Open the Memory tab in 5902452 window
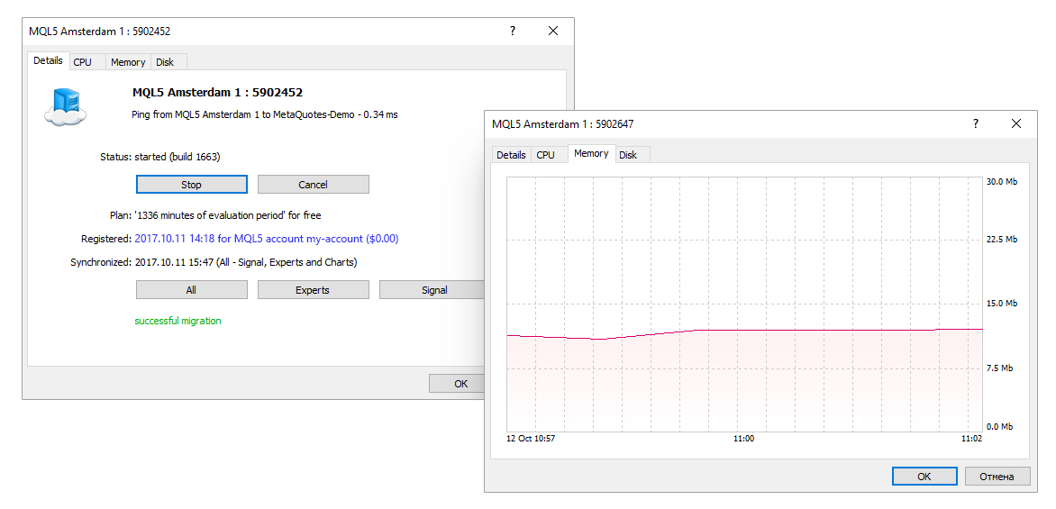 [x=128, y=62]
